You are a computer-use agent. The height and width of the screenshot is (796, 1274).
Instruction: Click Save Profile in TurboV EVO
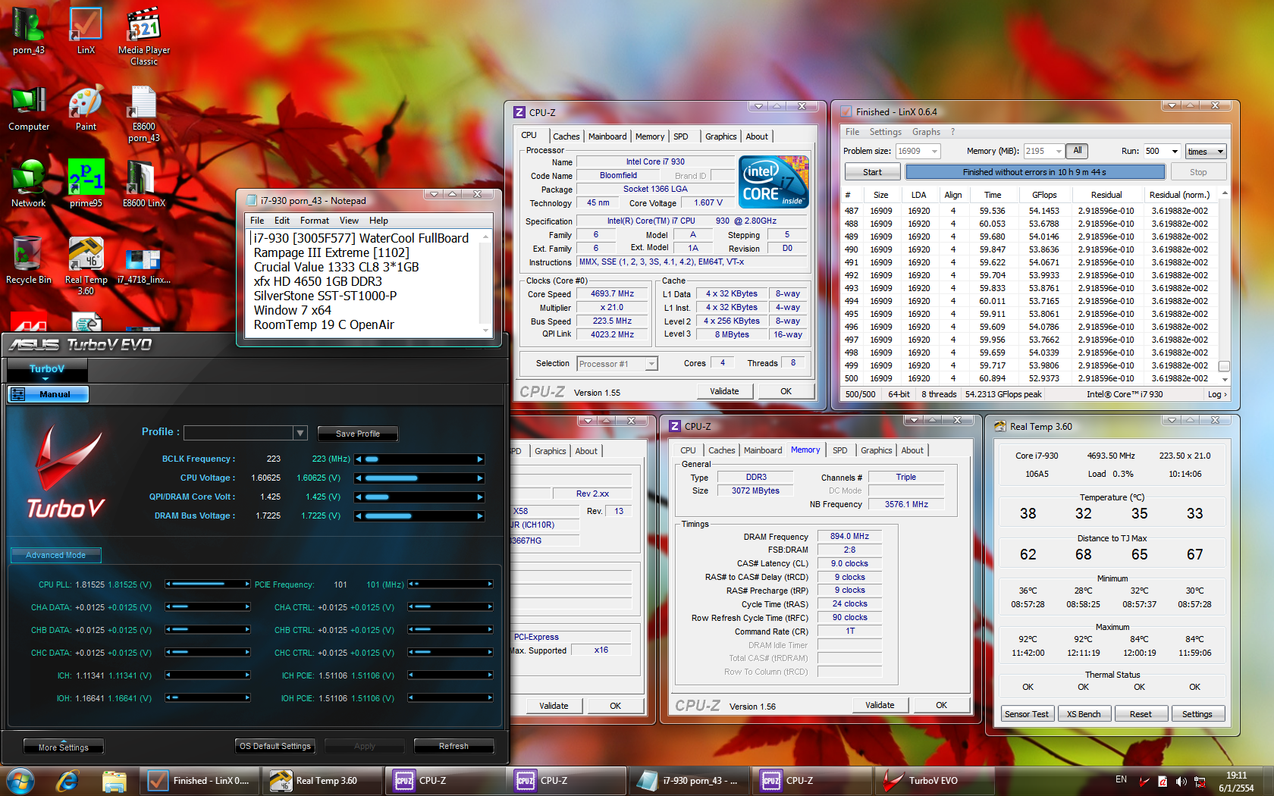pyautogui.click(x=358, y=434)
